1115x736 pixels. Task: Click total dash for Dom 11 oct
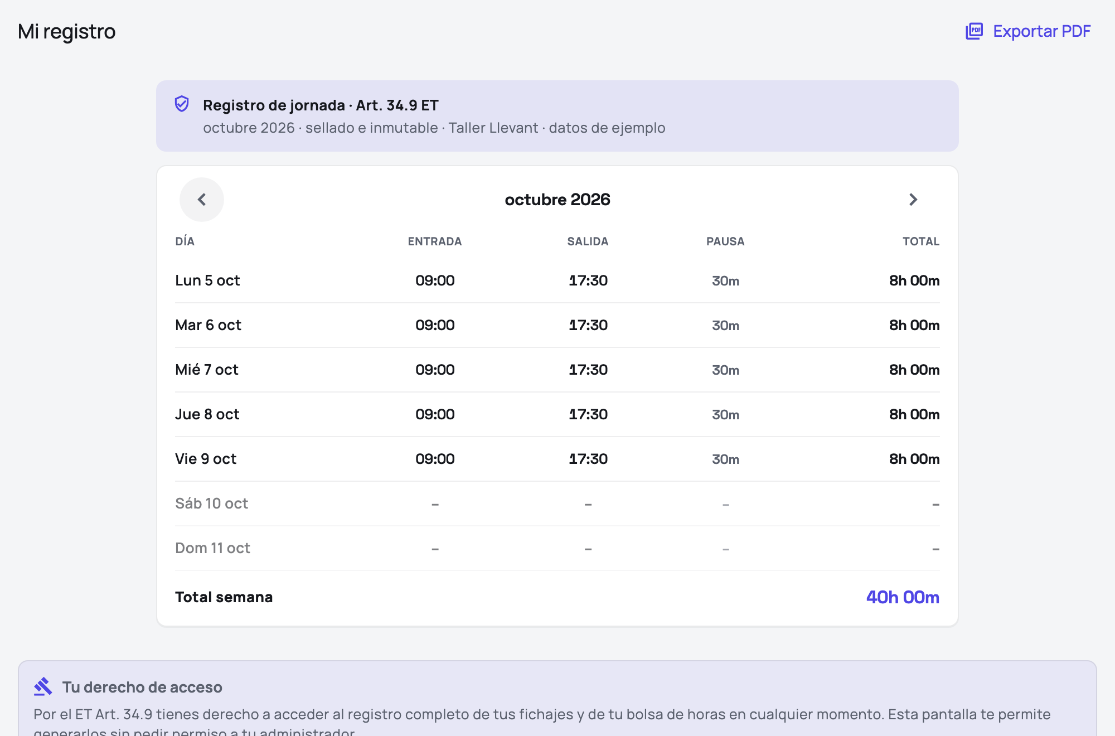tap(935, 549)
